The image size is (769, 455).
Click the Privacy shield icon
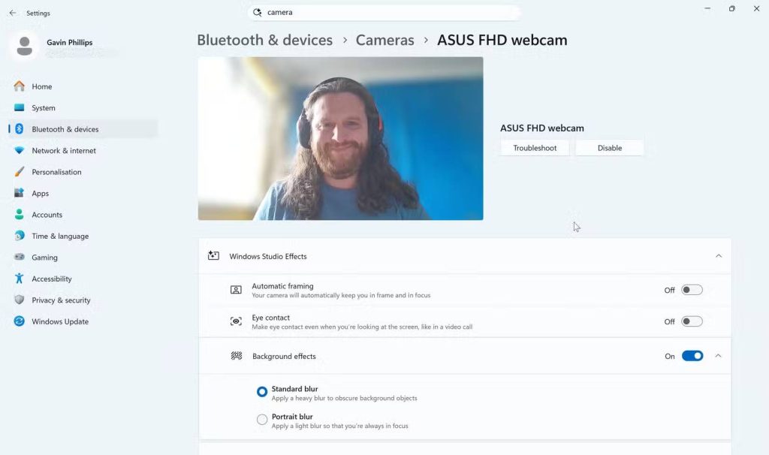pyautogui.click(x=19, y=300)
